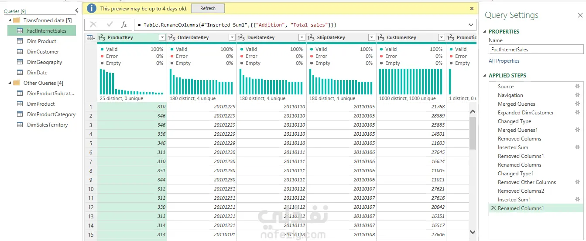
Task: Click the CustomerKey cell with value 28389
Action: [411, 116]
